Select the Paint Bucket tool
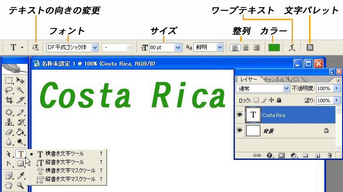 [21, 132]
